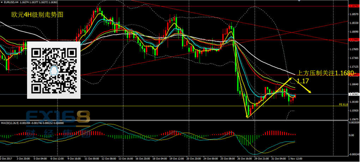Select the downward yellow arrow head at right
Viewport: 360px width, 162px height.
tap(310, 92)
